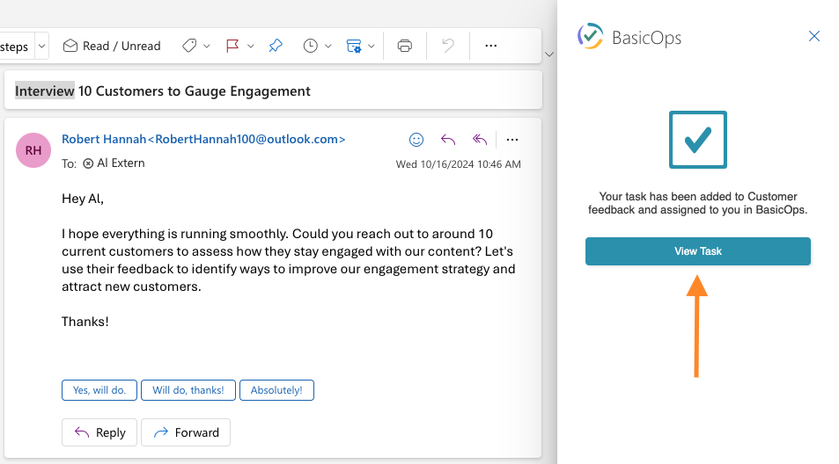Click the Reply button below message
839x464 pixels.
[x=99, y=432]
